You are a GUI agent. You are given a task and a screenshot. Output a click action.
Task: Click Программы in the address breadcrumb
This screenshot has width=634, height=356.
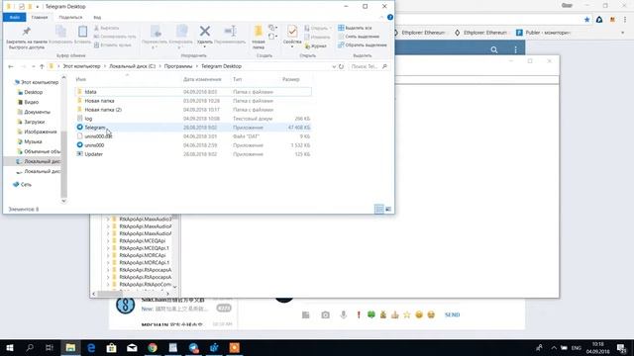click(178, 66)
